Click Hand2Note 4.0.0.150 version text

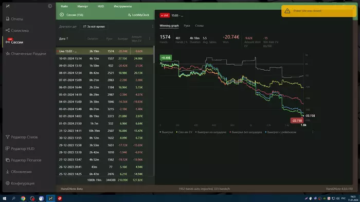[x=339, y=189]
